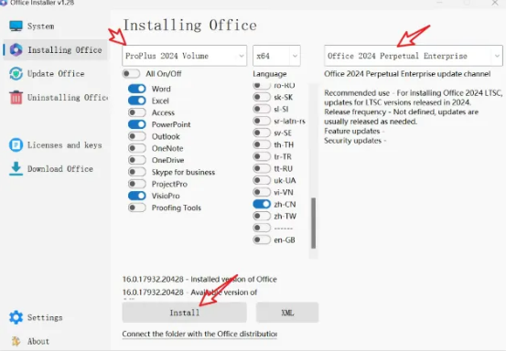Click the Installing Office logo icon

pos(16,49)
